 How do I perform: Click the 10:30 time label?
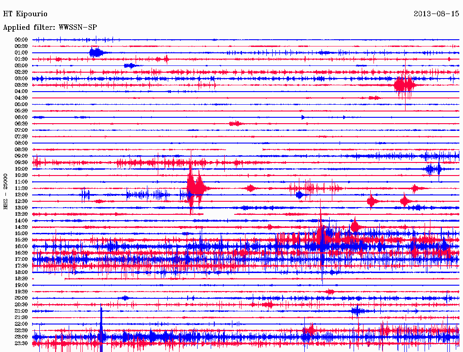[x=21, y=176]
